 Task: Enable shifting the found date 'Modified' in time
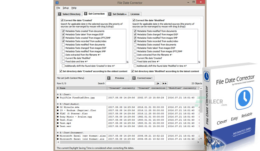pyautogui.click(x=135, y=66)
